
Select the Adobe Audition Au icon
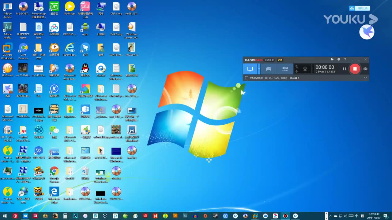point(8,31)
